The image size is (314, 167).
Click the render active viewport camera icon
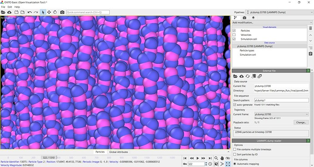tap(62, 12)
